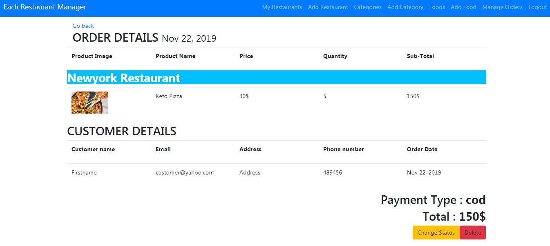Image resolution: width=550 pixels, height=246 pixels.
Task: Click the Keto Pizza product name
Action: pos(169,96)
